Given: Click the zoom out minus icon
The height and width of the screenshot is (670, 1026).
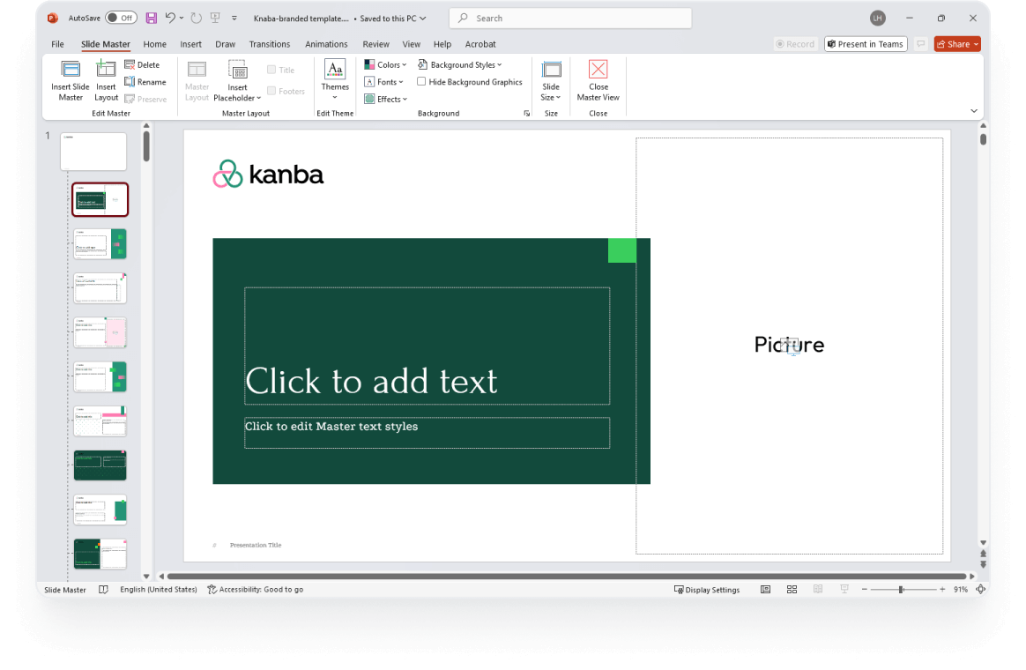Looking at the screenshot, I should click(x=865, y=590).
